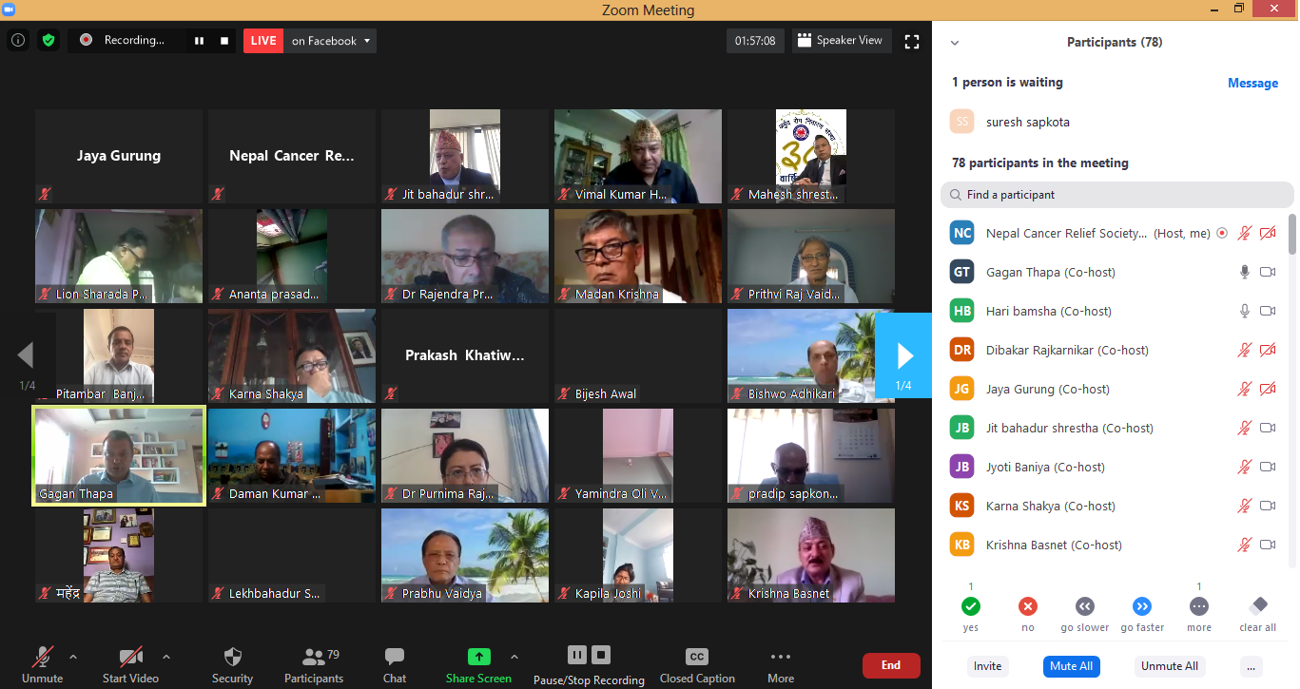Message the waiting room participant
The width and height of the screenshot is (1300, 689).
(x=1251, y=83)
